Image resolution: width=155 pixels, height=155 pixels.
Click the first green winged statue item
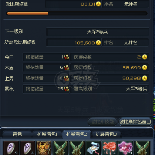click(60, 148)
